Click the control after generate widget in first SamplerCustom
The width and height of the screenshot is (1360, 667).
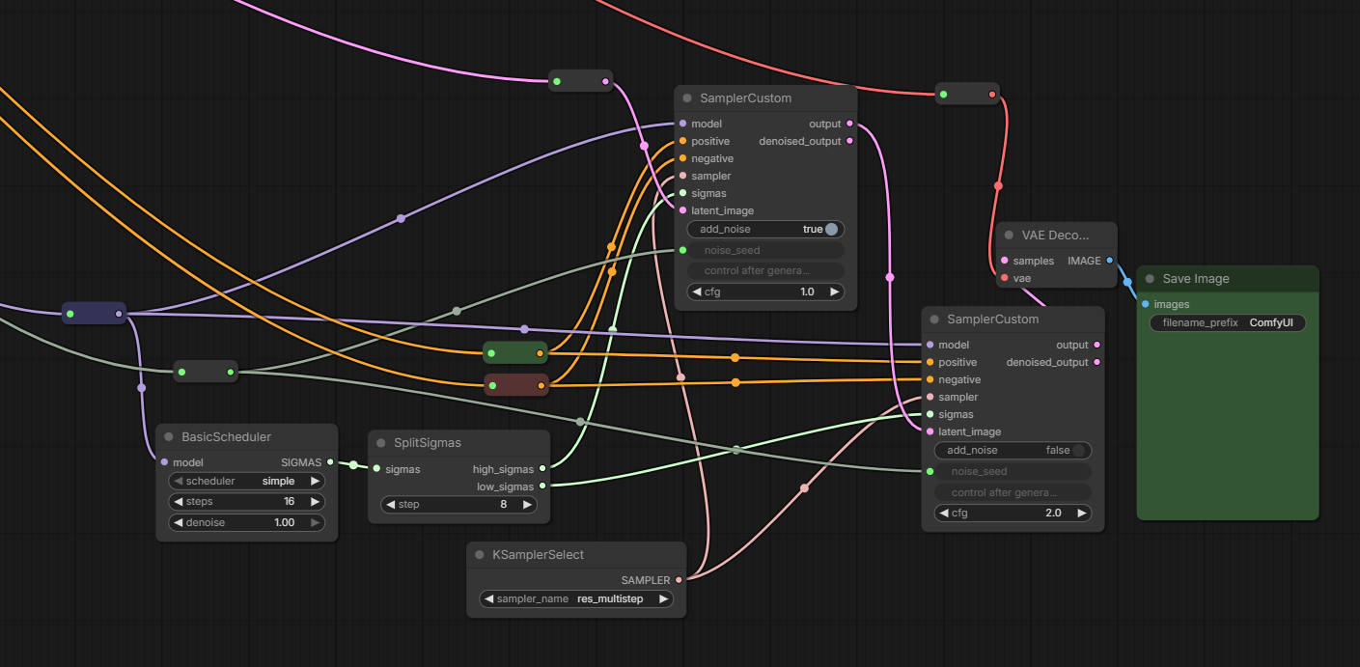[765, 270]
